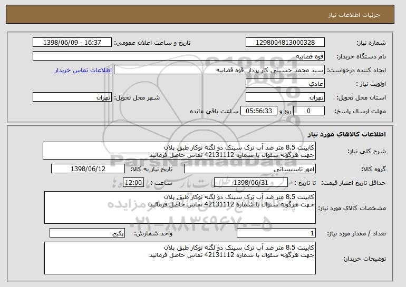Viewport: 406px width, 287px height.
Task: Click the remaining days field showing 0
Action: pos(308,111)
